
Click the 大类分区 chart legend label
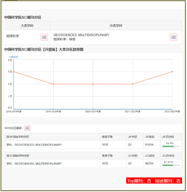pos(13,57)
